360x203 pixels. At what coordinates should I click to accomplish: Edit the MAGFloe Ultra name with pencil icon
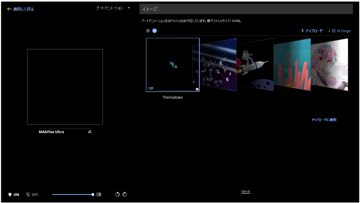tap(90, 132)
